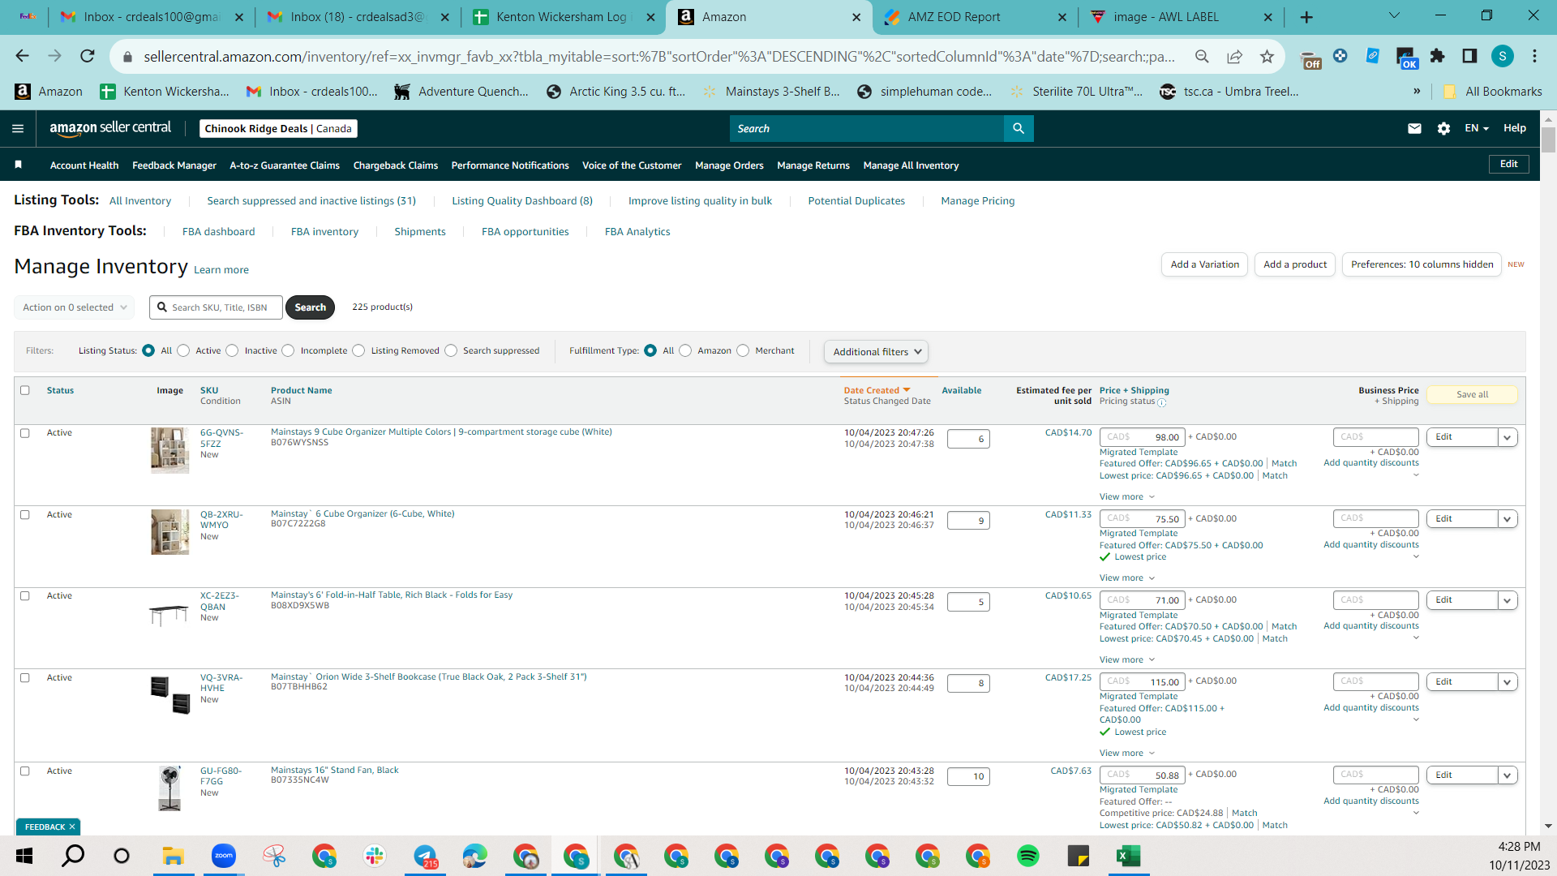Show more bookmarks with the chevron
Image resolution: width=1557 pixels, height=876 pixels.
[x=1417, y=91]
